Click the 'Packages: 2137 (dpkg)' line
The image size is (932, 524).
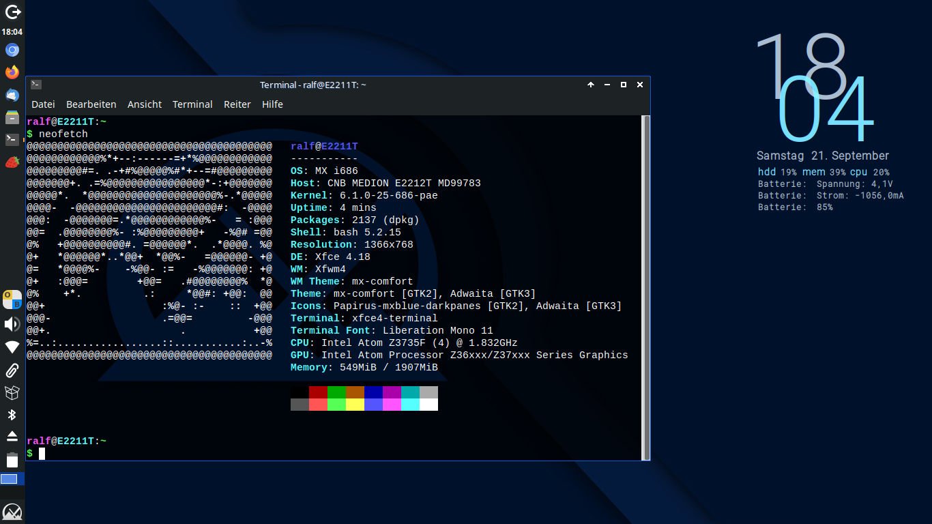(x=355, y=220)
